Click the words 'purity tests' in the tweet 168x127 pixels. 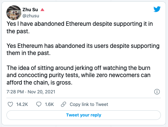(63, 75)
